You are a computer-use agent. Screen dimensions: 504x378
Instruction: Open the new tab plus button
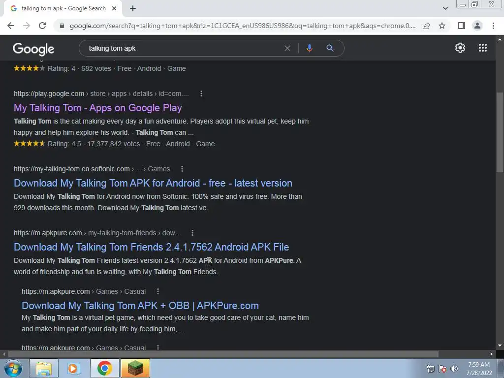click(133, 8)
